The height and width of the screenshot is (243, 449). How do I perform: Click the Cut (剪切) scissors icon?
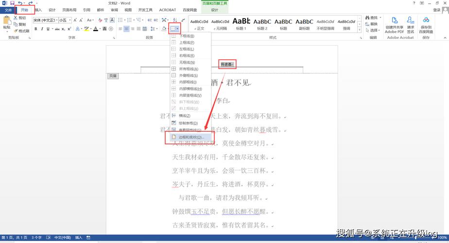[16, 18]
